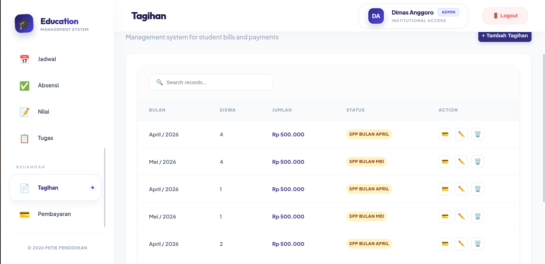The image size is (545, 264).
Task: Delete the April / 2026 bill for siswa 4
Action: [478, 134]
